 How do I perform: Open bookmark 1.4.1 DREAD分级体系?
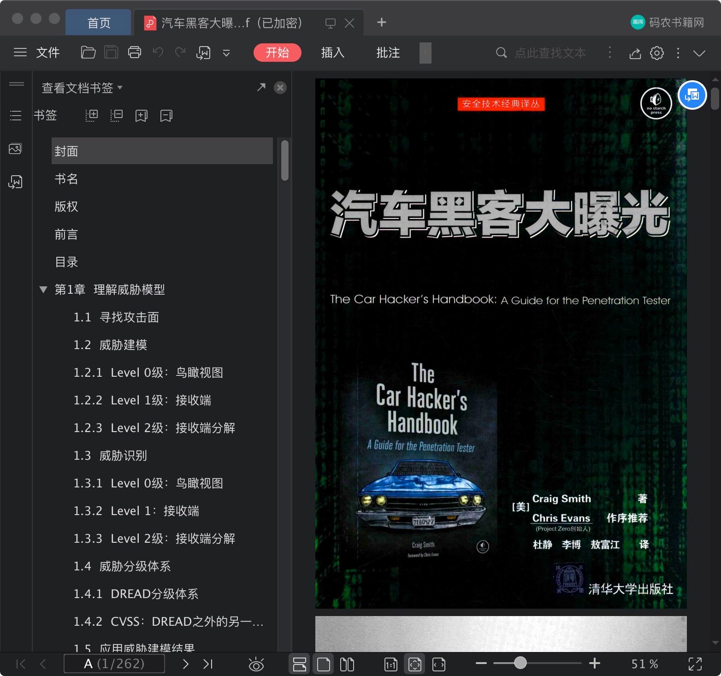(x=136, y=594)
